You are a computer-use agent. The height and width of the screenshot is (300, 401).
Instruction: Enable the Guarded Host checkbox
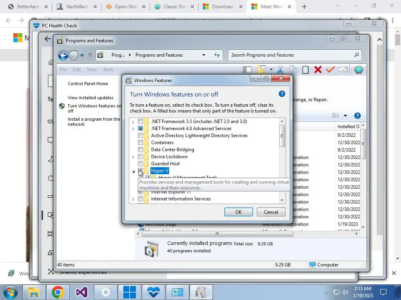click(x=140, y=164)
